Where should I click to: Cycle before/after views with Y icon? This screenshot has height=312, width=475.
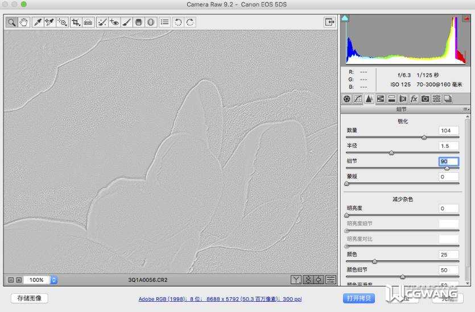tap(296, 280)
